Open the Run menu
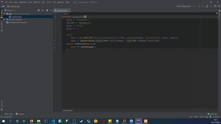 point(44,2)
